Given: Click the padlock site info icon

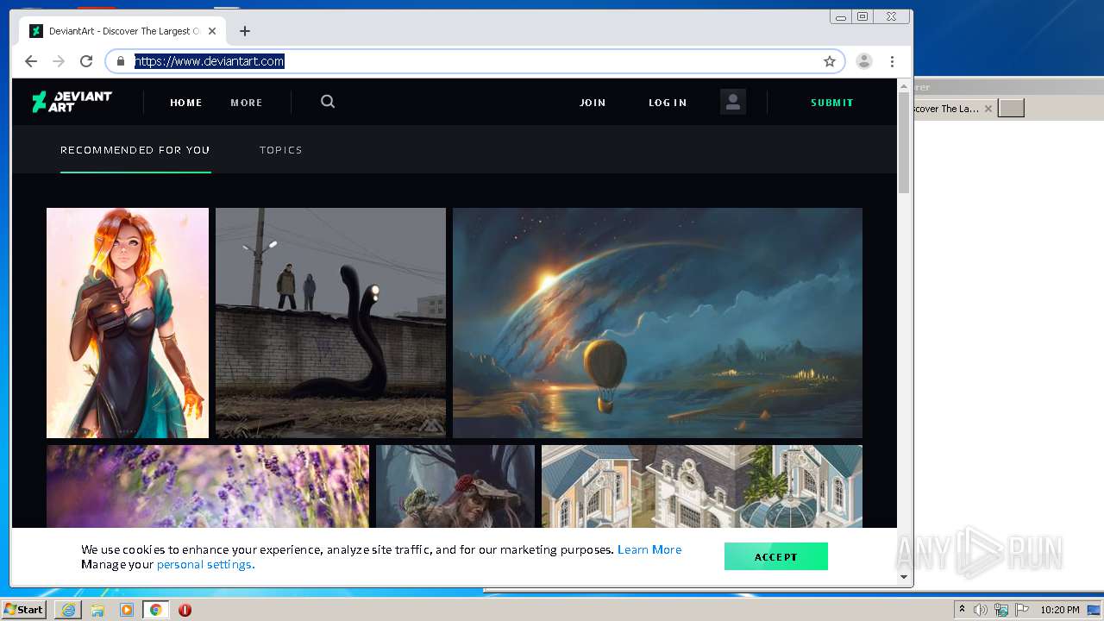Looking at the screenshot, I should (x=121, y=61).
